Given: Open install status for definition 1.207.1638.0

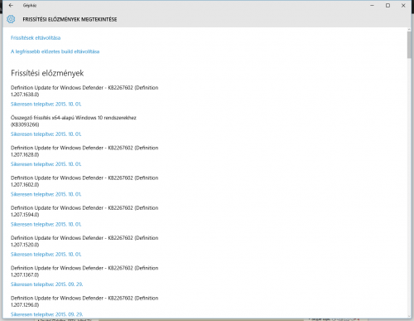Looking at the screenshot, I should click(x=46, y=104).
